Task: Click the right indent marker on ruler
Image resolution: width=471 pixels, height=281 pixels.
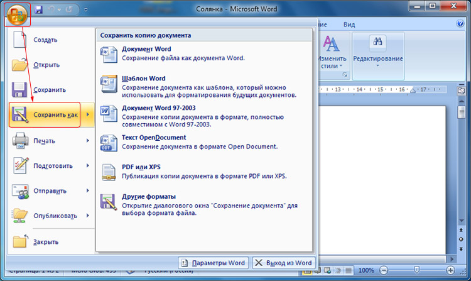Action: click(413, 91)
